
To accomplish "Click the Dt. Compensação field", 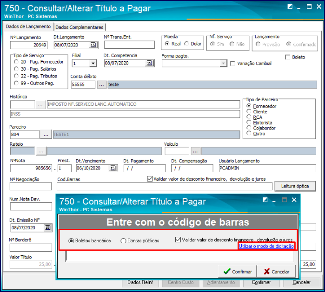I will [192, 168].
